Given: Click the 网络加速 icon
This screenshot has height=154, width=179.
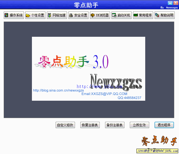Looking at the screenshot, I should pyautogui.click(x=49, y=15).
